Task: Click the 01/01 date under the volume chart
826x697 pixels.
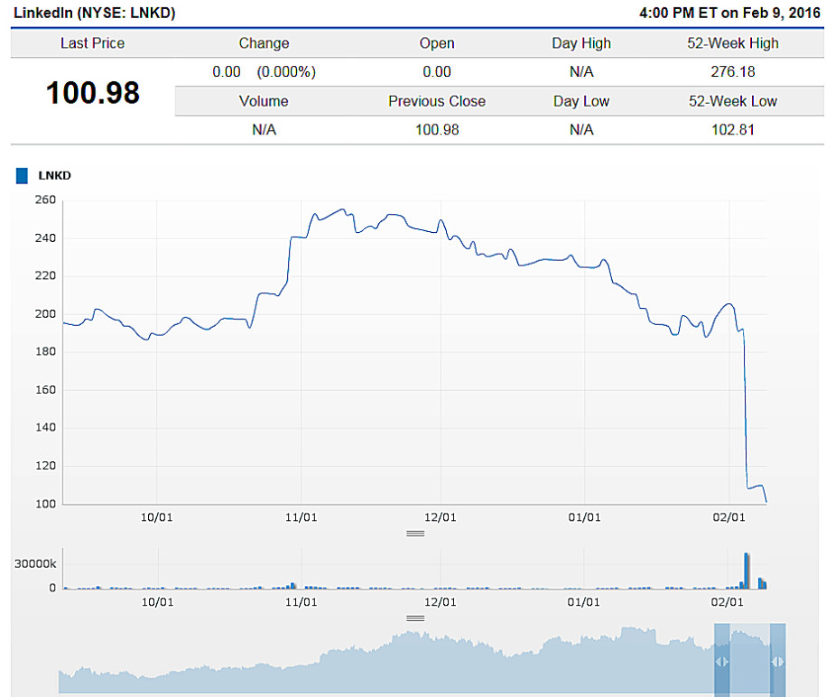Action: [x=584, y=602]
